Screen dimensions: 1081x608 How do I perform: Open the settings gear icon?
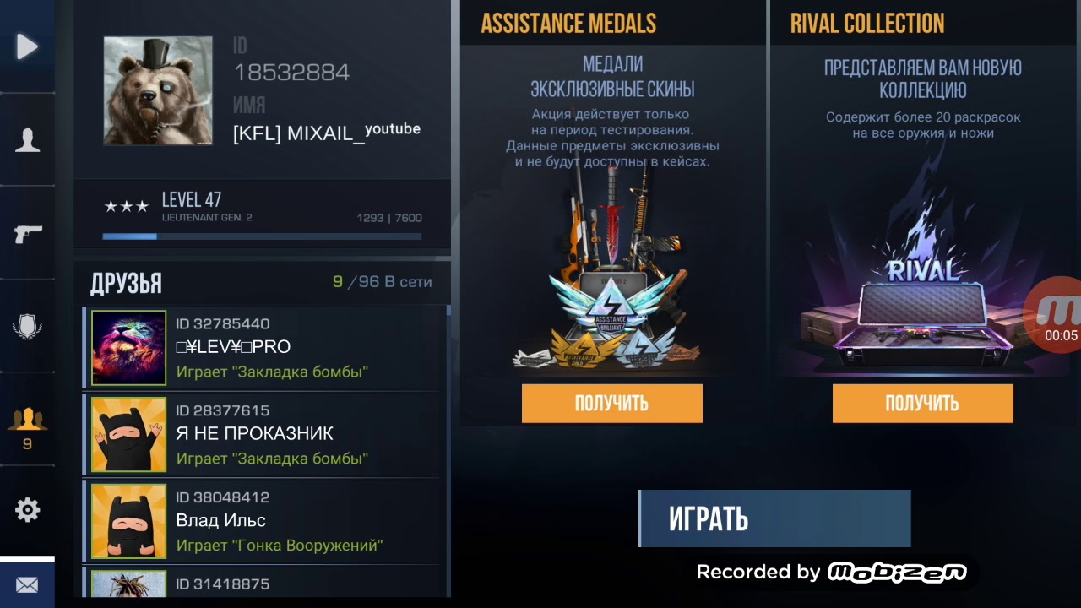click(x=27, y=510)
